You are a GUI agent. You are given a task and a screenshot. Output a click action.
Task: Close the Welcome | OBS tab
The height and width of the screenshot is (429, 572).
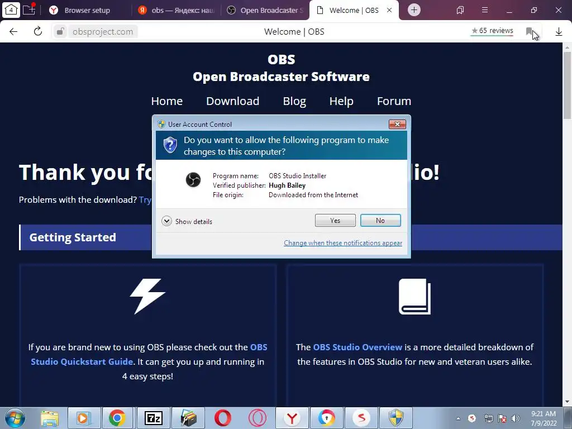click(x=389, y=10)
